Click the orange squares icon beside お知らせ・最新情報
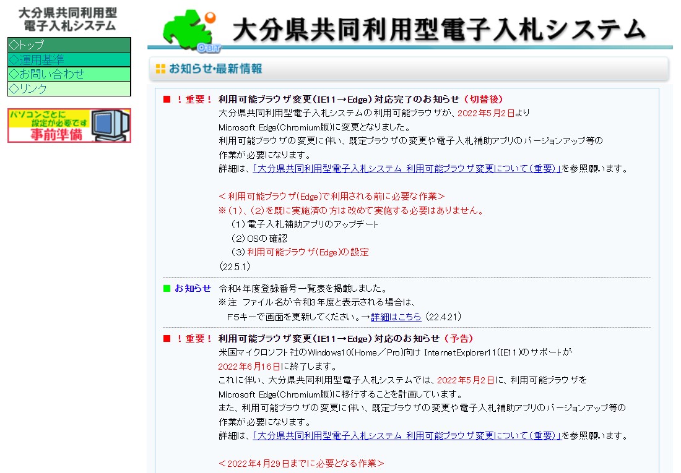 pos(160,69)
